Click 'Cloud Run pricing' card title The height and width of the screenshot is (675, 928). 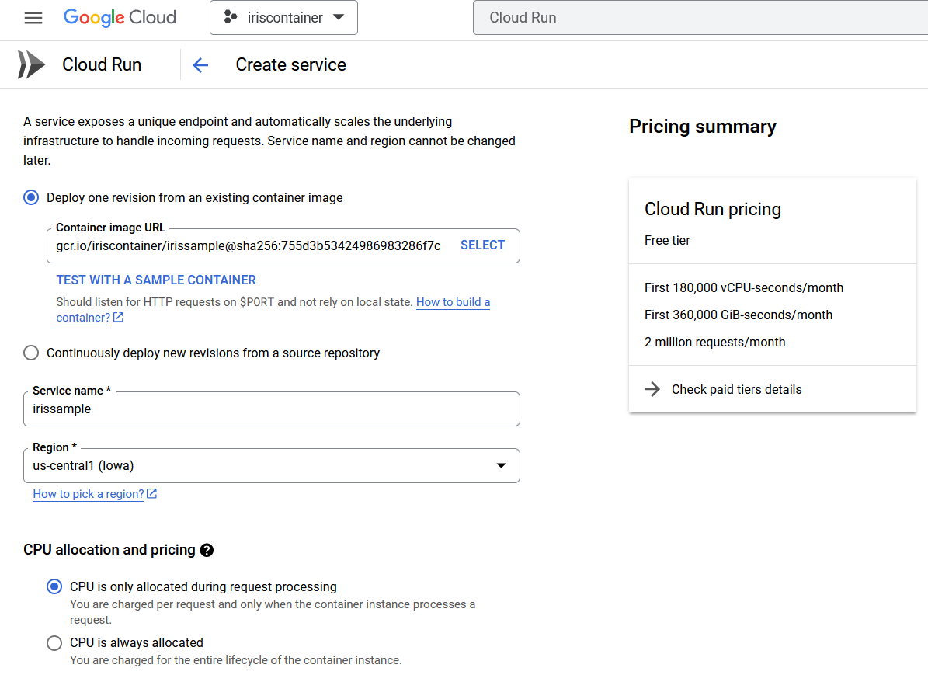tap(713, 209)
